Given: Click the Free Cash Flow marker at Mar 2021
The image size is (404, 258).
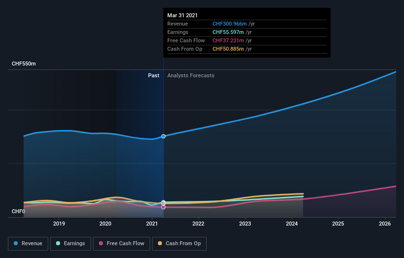Looking at the screenshot, I should click(163, 207).
